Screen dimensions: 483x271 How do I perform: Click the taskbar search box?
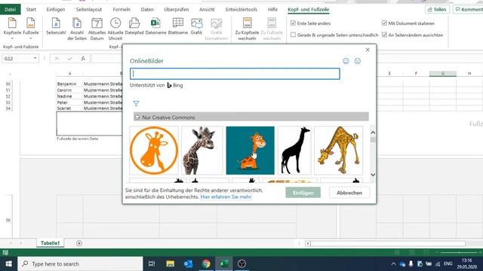[81, 263]
